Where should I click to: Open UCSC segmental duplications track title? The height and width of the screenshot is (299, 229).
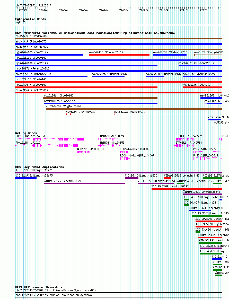tap(40, 167)
